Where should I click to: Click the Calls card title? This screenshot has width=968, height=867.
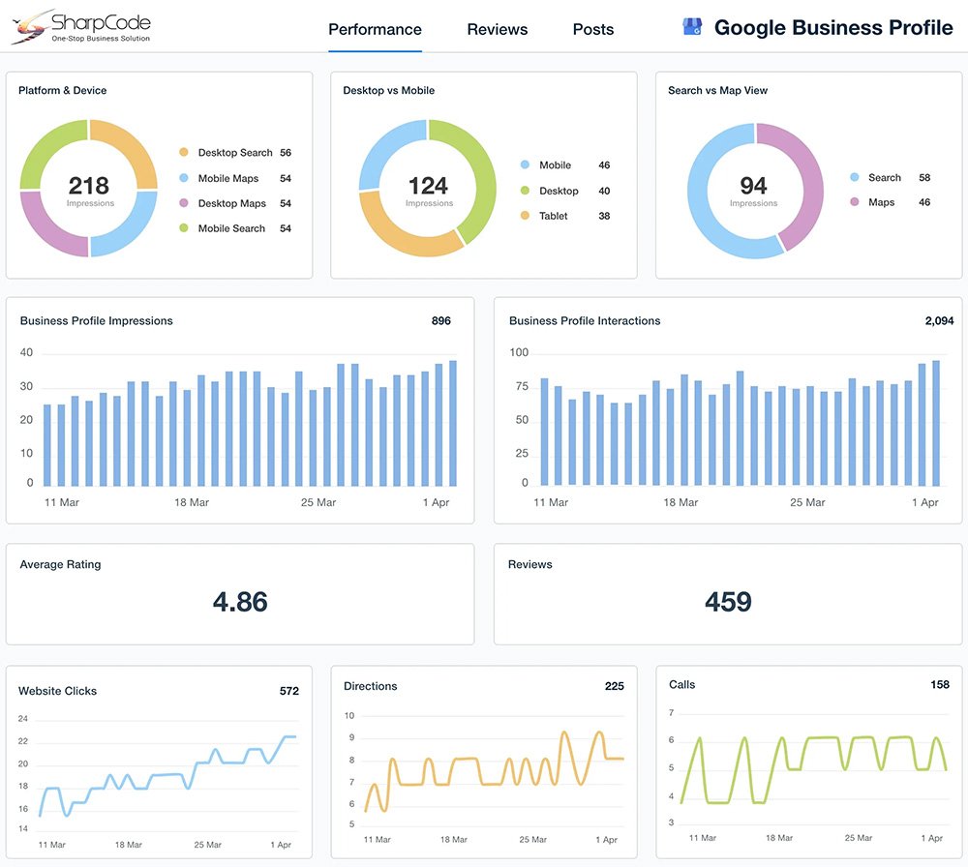[x=681, y=684]
